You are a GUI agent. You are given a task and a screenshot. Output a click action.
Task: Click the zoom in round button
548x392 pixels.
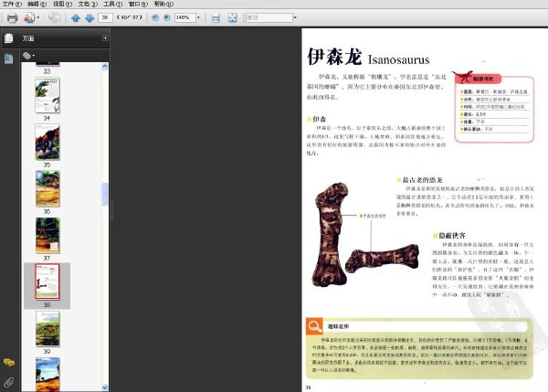tap(167, 17)
